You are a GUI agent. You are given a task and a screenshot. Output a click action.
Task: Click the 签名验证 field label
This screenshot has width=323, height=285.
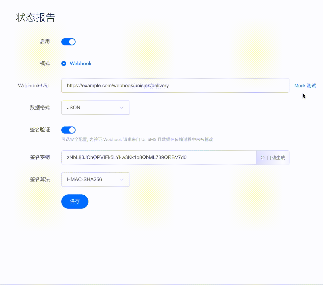[40, 130]
